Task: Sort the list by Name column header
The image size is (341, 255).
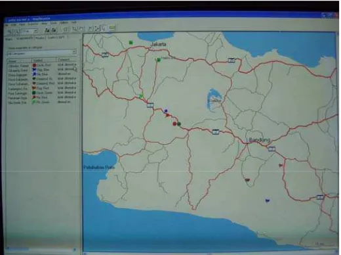Action: pos(20,60)
